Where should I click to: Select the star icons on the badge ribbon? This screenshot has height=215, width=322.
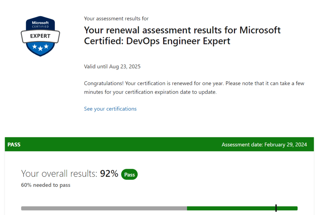40,48
